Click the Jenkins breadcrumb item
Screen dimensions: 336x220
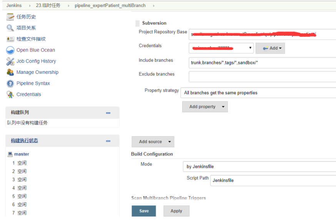(x=14, y=5)
